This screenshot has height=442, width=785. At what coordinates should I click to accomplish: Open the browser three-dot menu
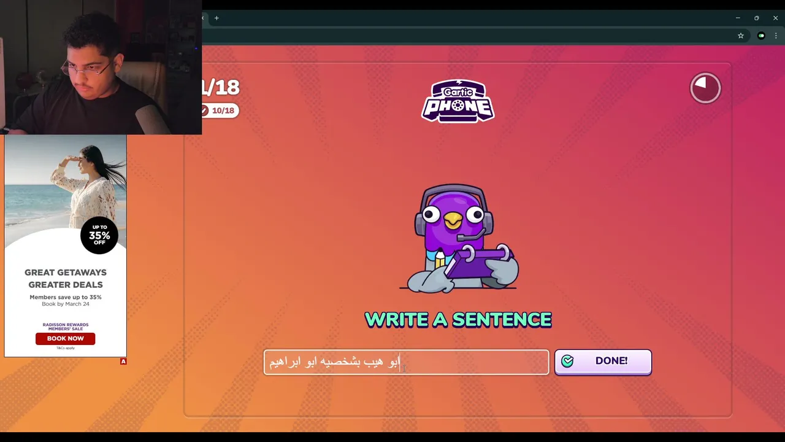776,36
